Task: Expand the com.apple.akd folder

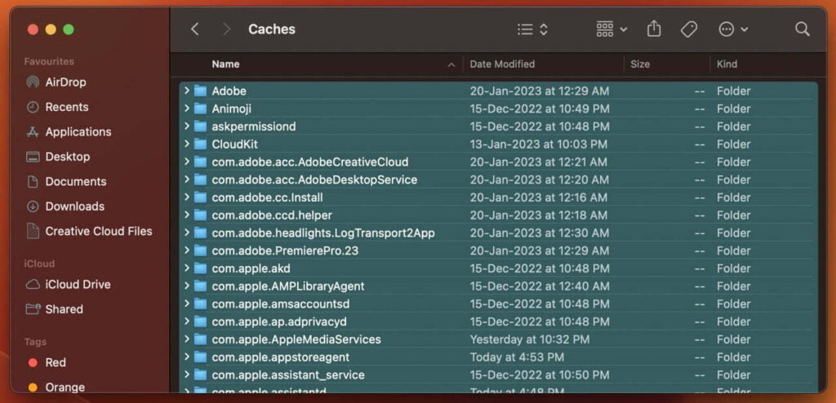Action: pos(187,268)
